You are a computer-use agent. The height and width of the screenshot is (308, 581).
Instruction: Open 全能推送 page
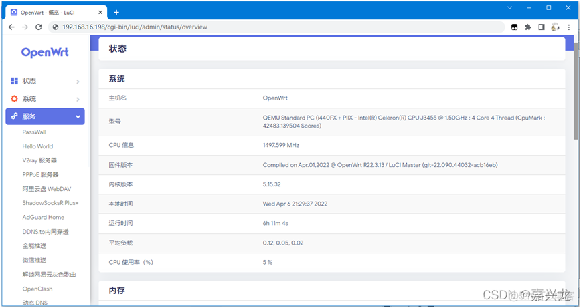34,246
